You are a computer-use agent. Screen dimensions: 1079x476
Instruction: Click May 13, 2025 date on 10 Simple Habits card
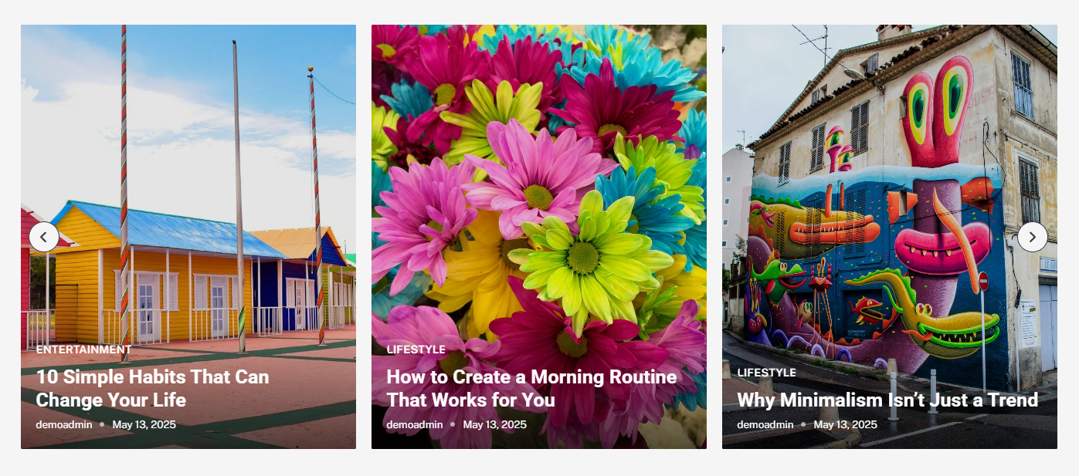click(x=144, y=424)
